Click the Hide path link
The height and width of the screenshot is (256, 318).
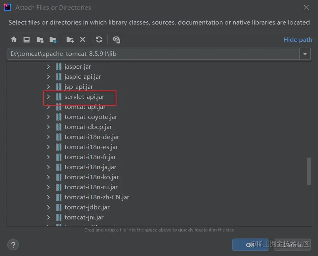click(x=297, y=40)
